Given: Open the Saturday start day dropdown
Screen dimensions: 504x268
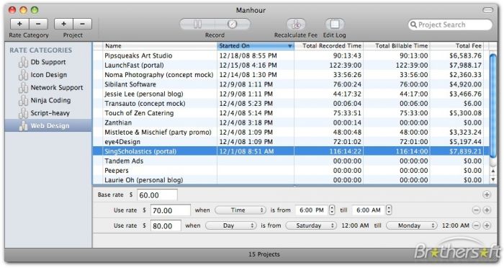Looking at the screenshot, I should [311, 225].
